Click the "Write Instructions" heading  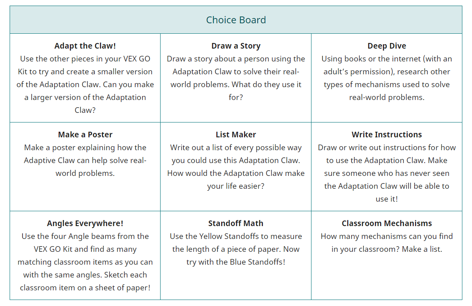387,135
